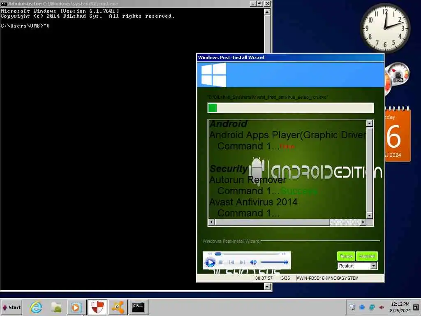Click the WIN-PD5D16KMNOG\SYSTEM status text
Image resolution: width=421 pixels, height=316 pixels.
[327, 278]
